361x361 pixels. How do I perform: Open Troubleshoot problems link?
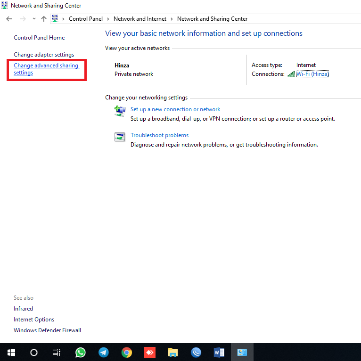(x=160, y=135)
